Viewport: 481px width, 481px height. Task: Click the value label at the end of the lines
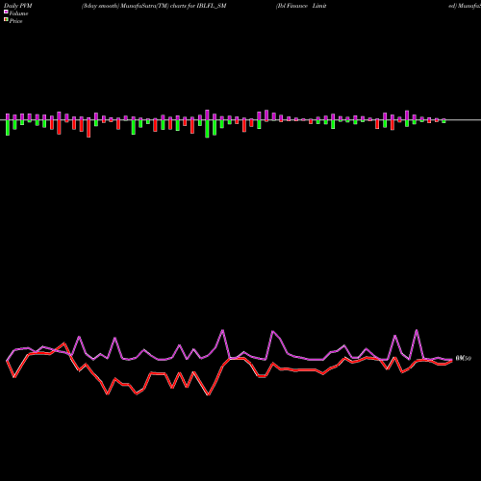pyautogui.click(x=464, y=358)
